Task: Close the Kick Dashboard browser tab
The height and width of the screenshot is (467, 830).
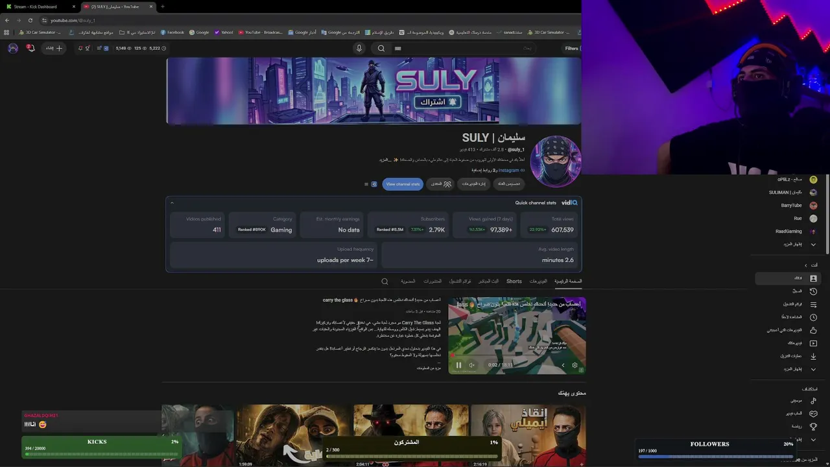Action: [74, 6]
